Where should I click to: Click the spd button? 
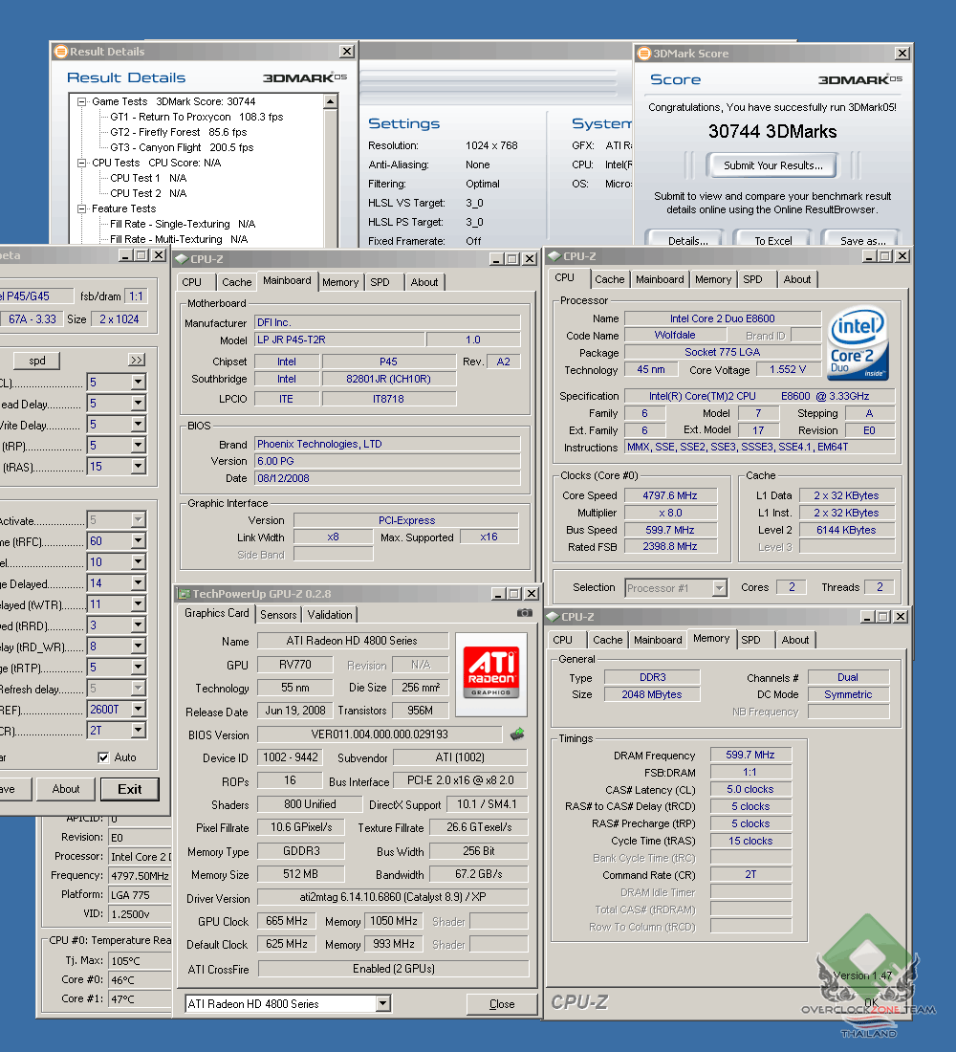pyautogui.click(x=37, y=361)
